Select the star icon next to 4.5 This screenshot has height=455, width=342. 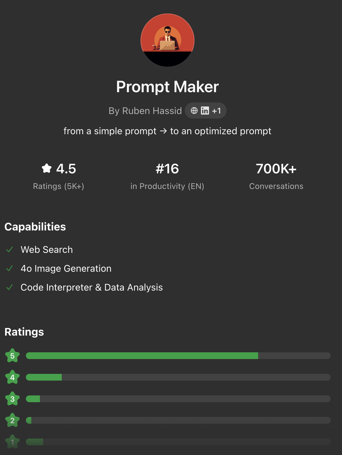point(46,168)
